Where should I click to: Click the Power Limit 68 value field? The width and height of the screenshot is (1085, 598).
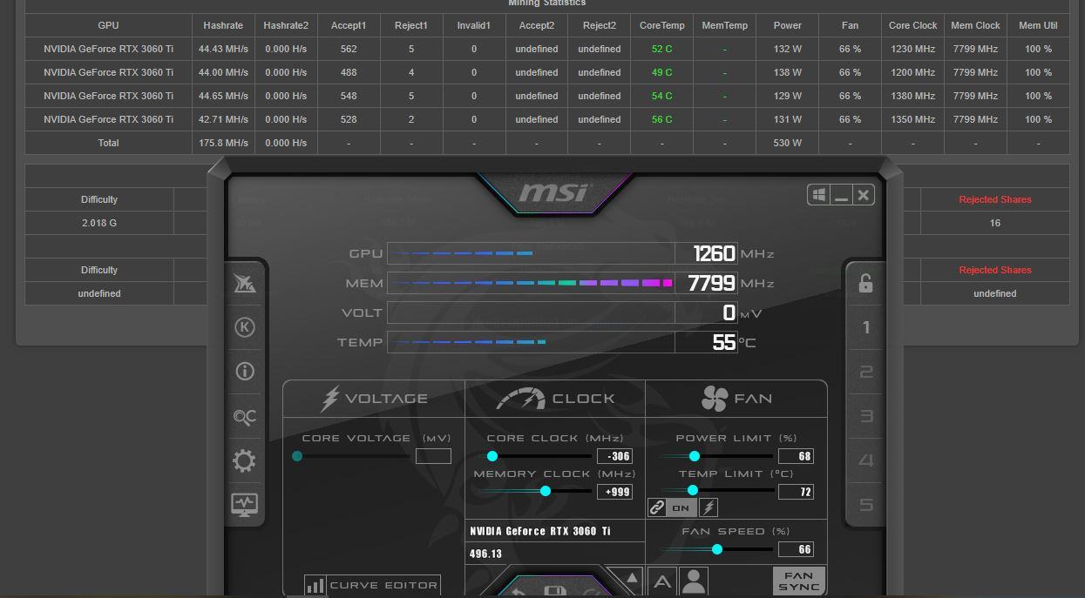pyautogui.click(x=797, y=456)
